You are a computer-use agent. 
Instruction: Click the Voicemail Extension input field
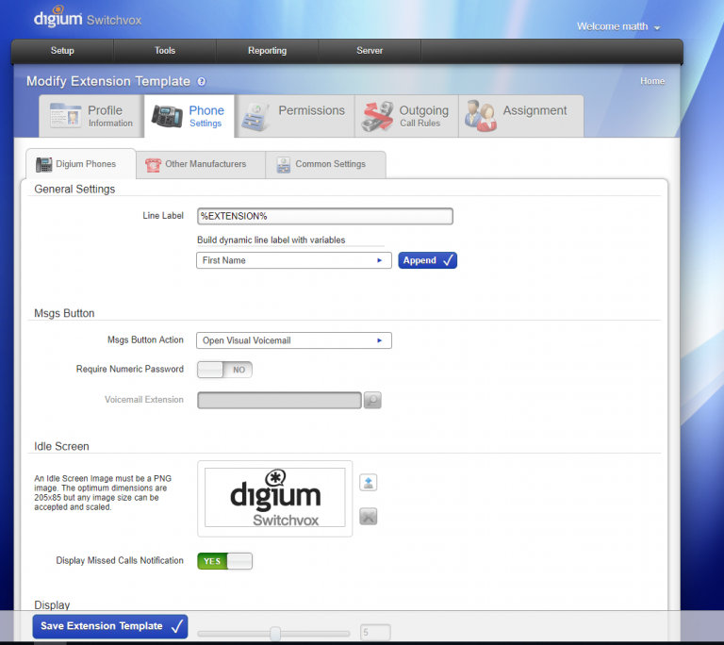(x=279, y=400)
